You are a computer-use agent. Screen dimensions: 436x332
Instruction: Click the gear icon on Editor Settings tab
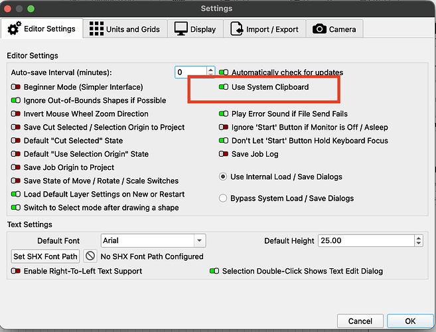pyautogui.click(x=14, y=29)
